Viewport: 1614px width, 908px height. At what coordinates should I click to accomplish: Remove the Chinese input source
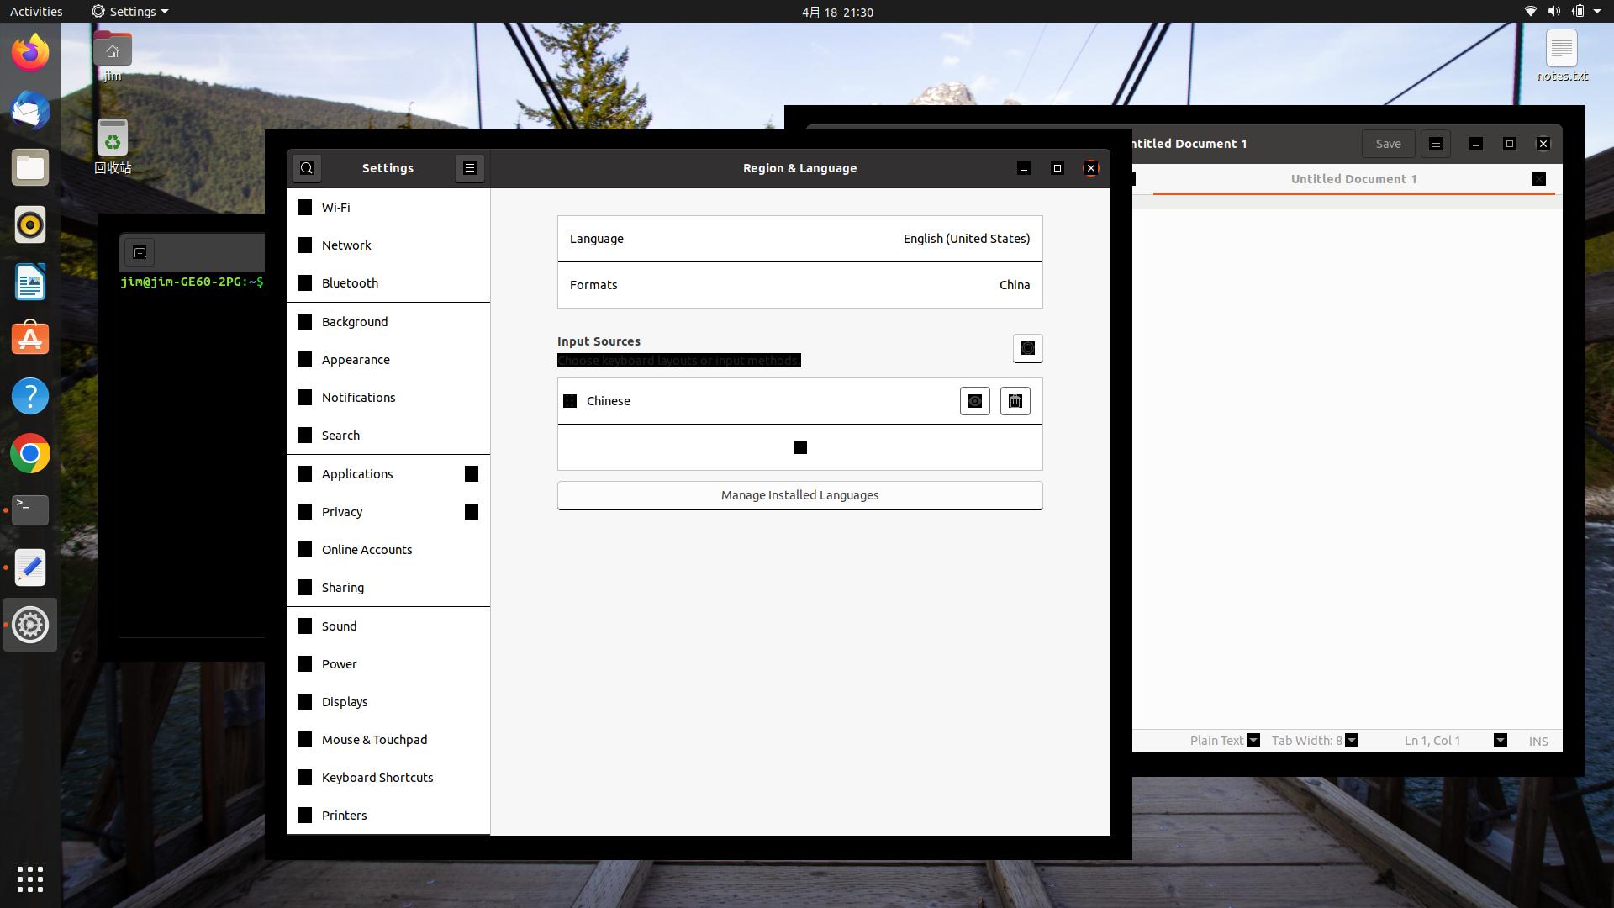(x=1015, y=401)
